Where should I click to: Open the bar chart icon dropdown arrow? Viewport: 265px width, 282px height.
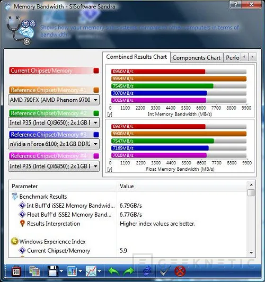coord(80,271)
